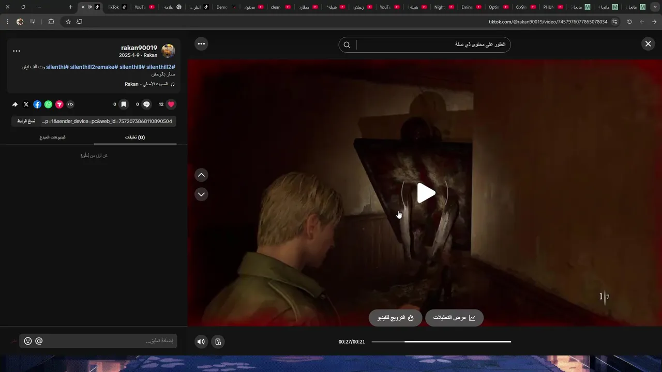Switch to the comments (0) tab
Image resolution: width=662 pixels, height=372 pixels.
[135, 137]
